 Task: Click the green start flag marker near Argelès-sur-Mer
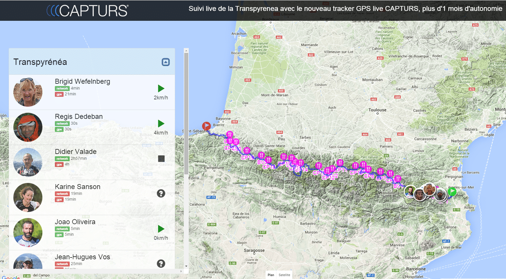(452, 191)
